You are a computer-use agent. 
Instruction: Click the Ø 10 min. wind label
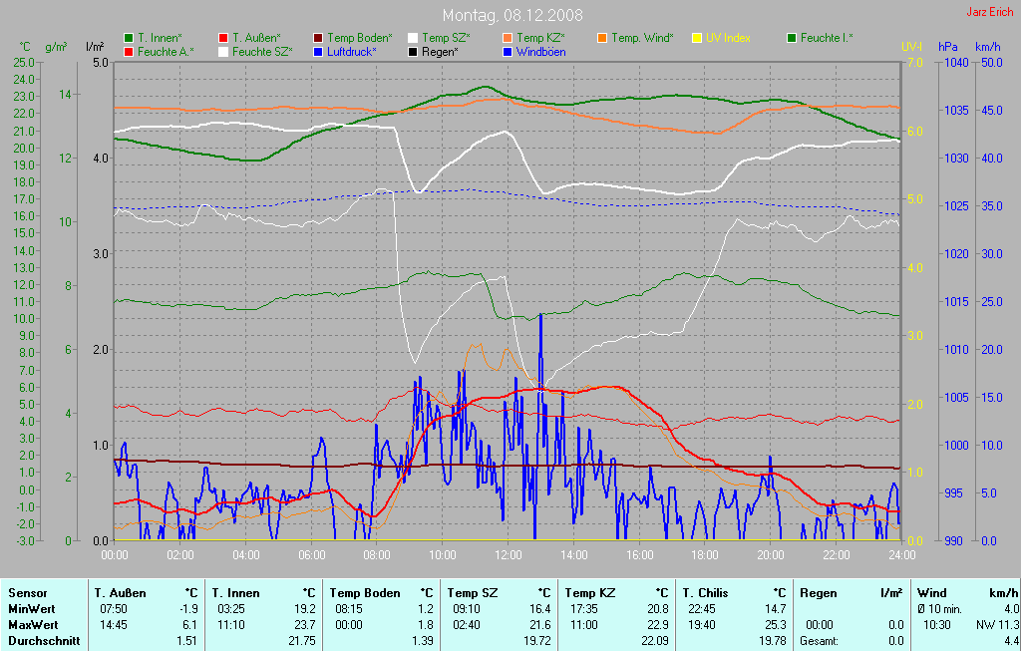[x=941, y=609]
